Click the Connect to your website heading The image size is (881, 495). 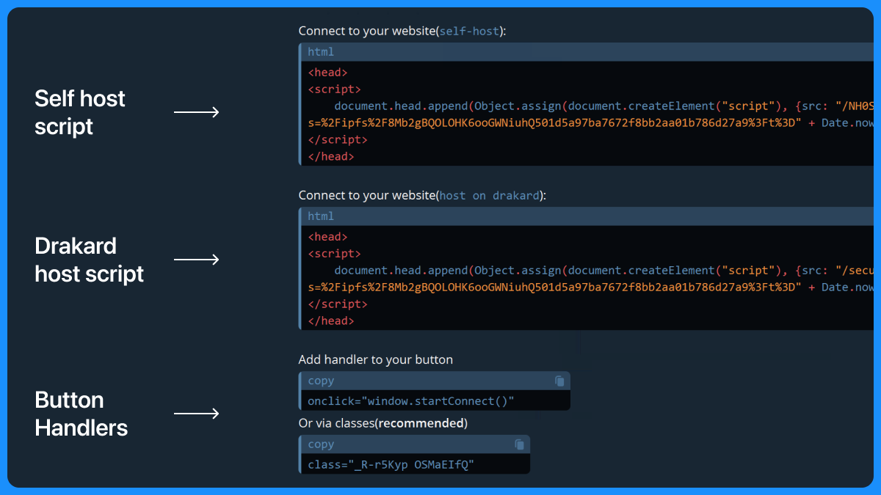366,31
